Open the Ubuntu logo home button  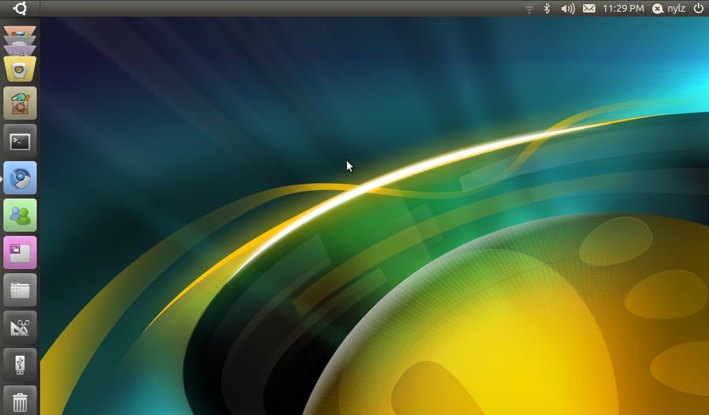click(x=20, y=8)
